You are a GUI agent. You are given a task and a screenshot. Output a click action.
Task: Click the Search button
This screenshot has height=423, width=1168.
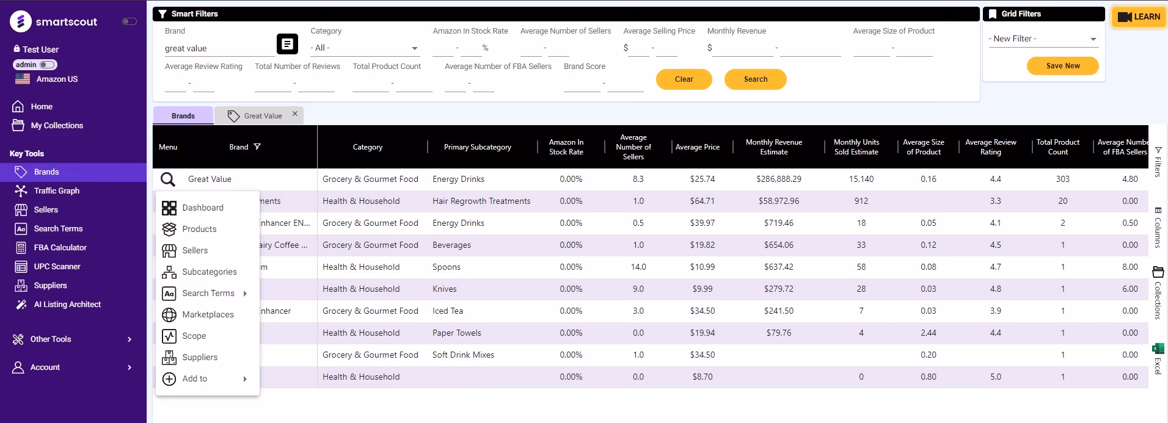(x=756, y=79)
